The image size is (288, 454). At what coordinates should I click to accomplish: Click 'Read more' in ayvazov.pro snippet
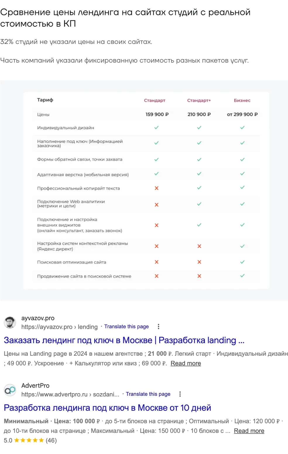click(186, 363)
